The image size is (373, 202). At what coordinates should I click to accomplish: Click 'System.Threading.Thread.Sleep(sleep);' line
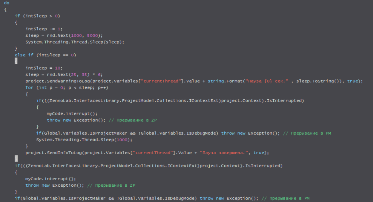click(75, 42)
